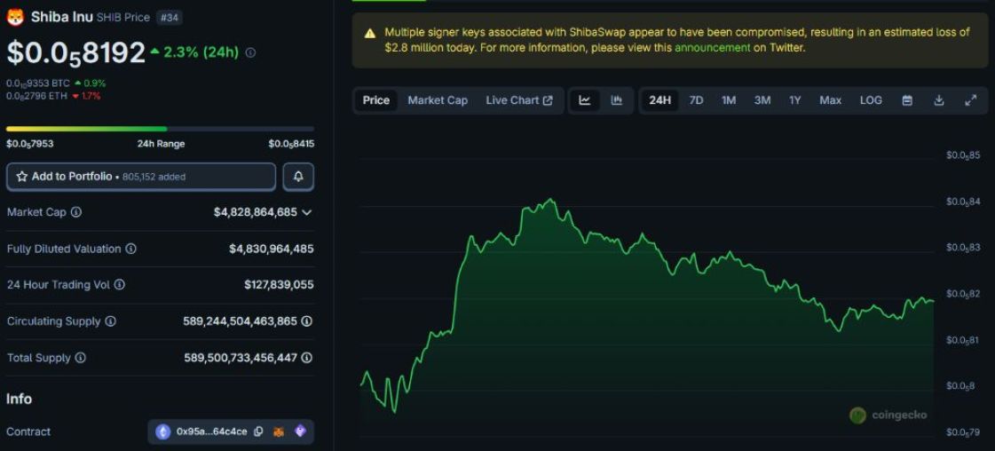Select Max time range
Image resolution: width=995 pixels, height=451 pixels.
(830, 100)
